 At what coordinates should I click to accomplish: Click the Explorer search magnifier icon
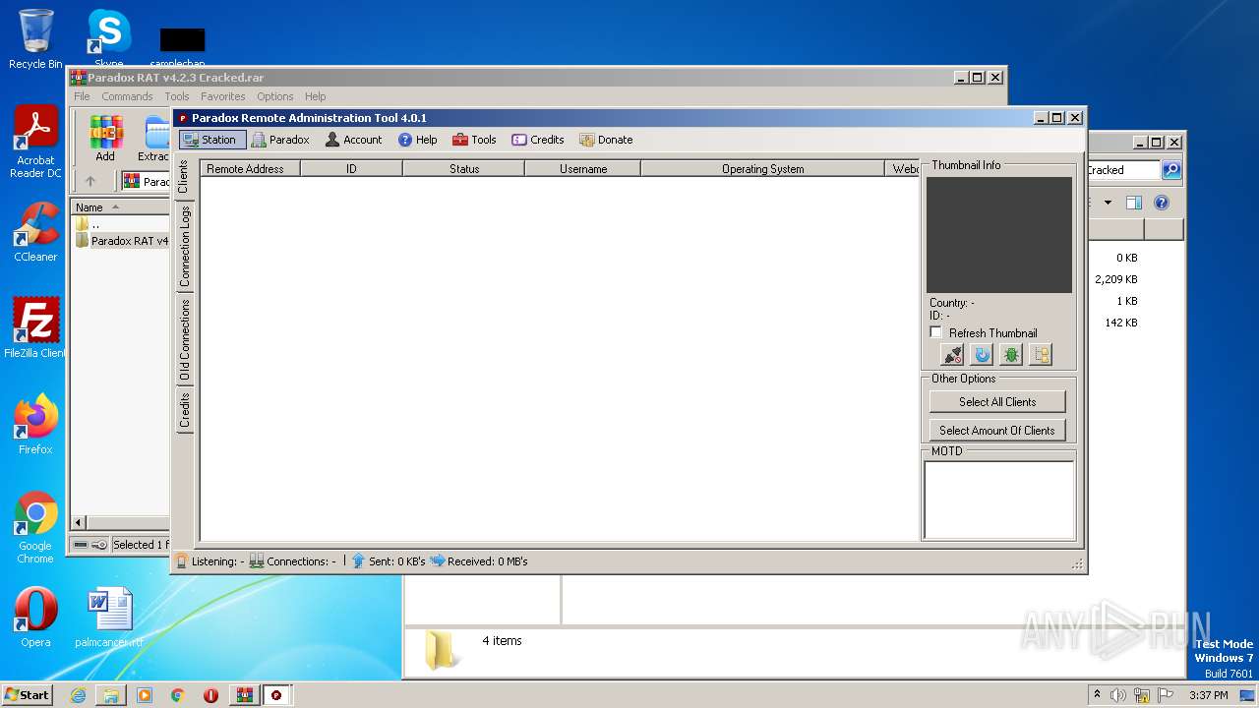(x=1170, y=170)
